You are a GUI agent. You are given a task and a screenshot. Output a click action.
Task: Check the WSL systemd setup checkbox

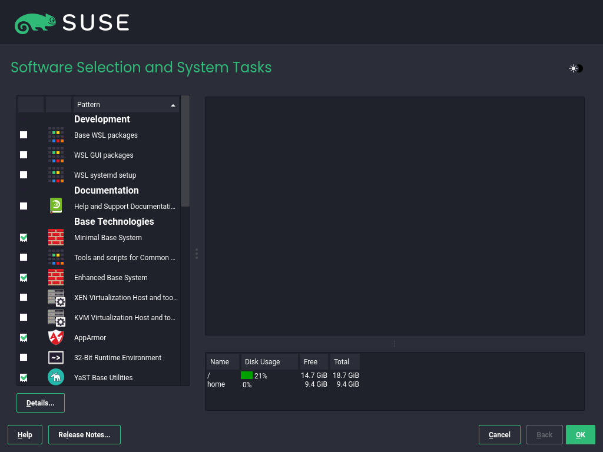[x=24, y=175]
